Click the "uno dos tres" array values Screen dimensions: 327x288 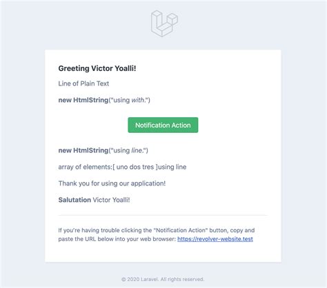point(135,167)
